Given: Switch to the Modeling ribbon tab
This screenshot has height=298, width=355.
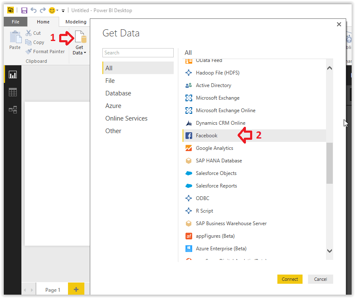Looking at the screenshot, I should coord(76,22).
